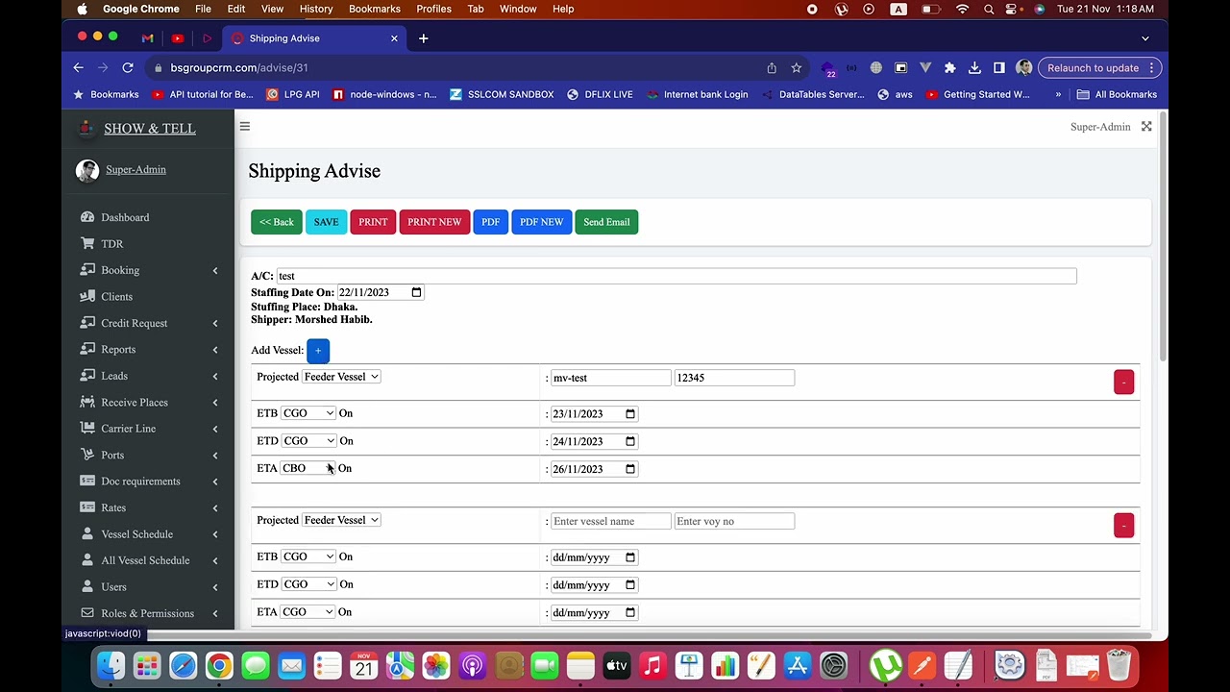Expand the Credit Request menu arrow

coord(215,324)
